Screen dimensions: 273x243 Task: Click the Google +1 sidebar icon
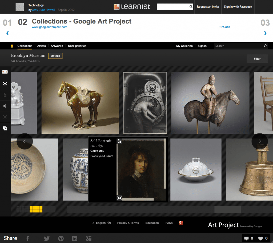point(5,72)
